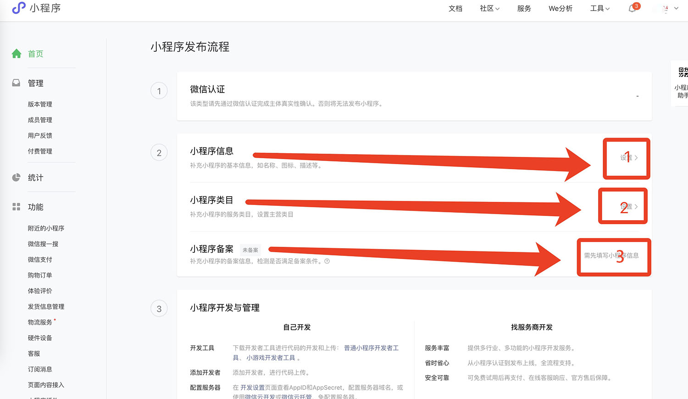Click the 省时省心 label
Image resolution: width=688 pixels, height=399 pixels.
pos(437,363)
